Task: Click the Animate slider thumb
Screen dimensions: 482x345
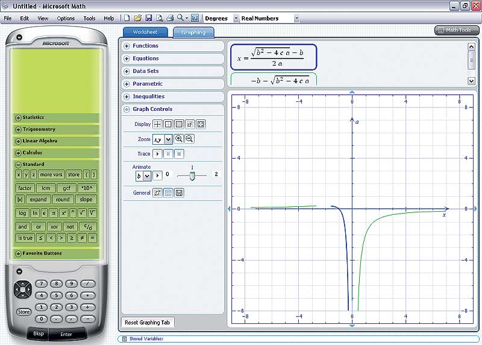Action: (192, 176)
